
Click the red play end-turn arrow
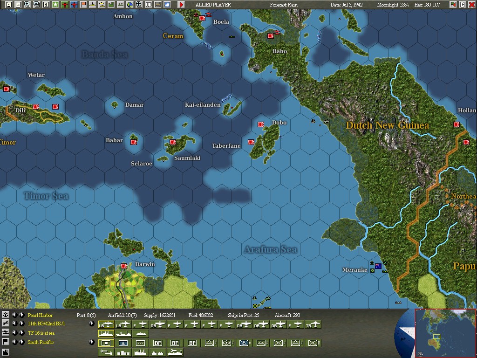click(x=181, y=5)
